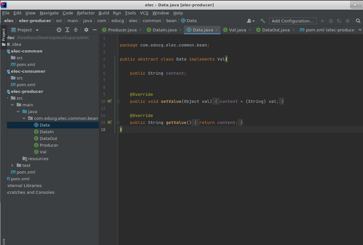Open Project panel settings gear
Viewport: 363px width, 245px height.
(86, 30)
